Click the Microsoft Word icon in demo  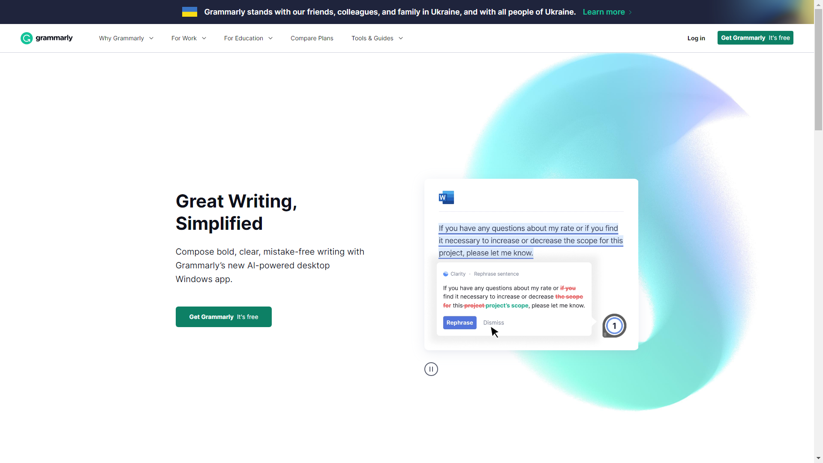(446, 197)
